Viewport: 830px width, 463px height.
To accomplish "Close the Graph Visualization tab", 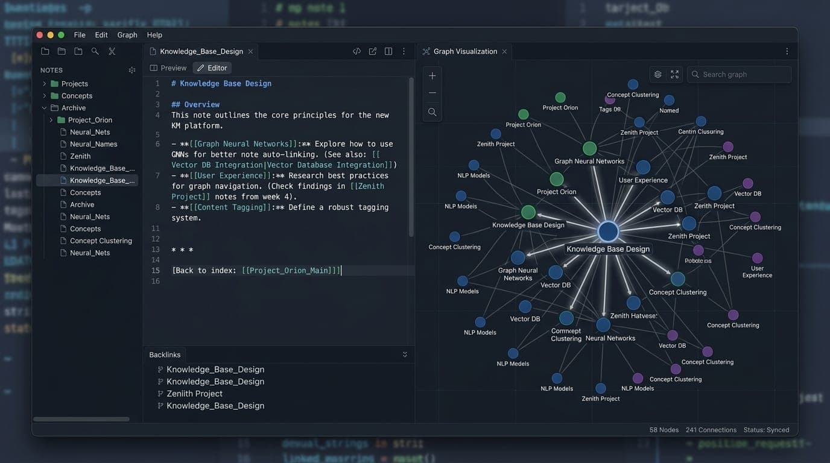I will click(x=504, y=51).
